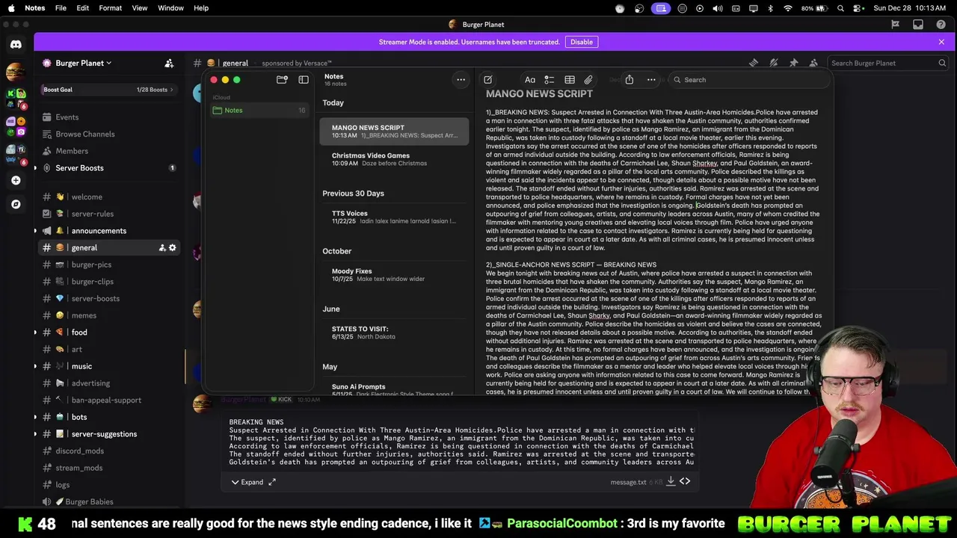This screenshot has width=957, height=538.
Task: Show pinned messages in Discord header
Action: pos(793,64)
